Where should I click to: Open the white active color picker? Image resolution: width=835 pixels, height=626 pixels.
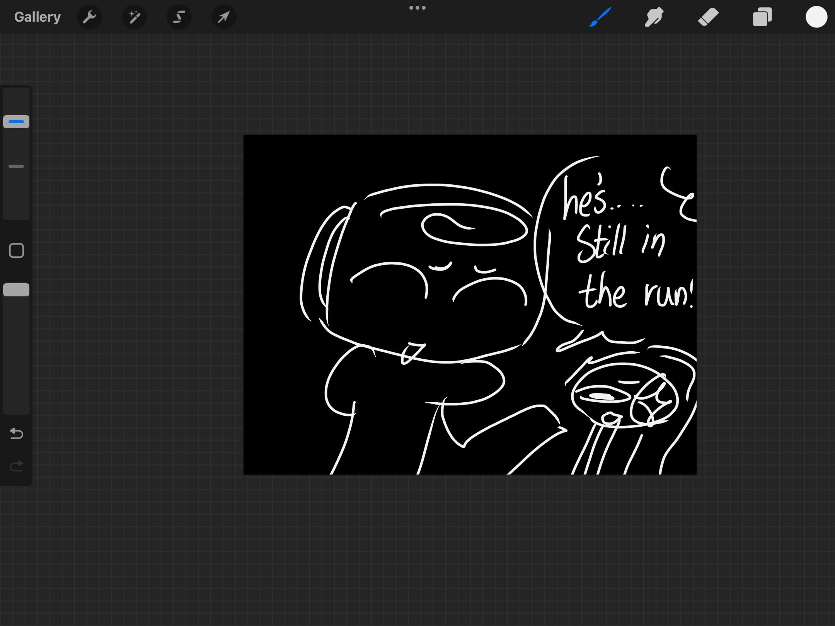[x=816, y=17]
